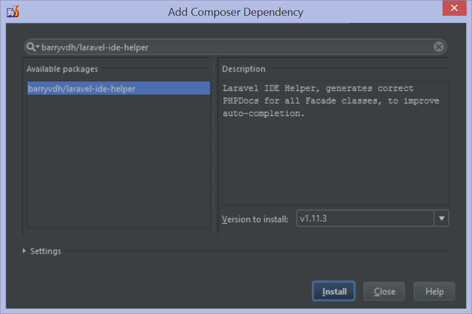
Task: Click the "Settings" label text
Action: 46,251
